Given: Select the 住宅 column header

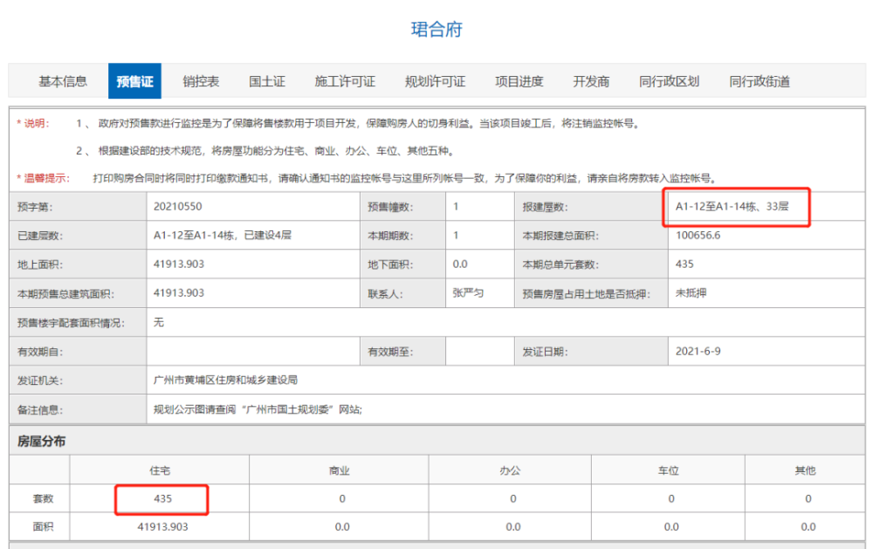Looking at the screenshot, I should (160, 470).
